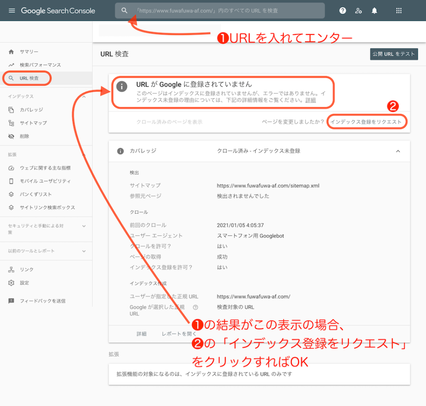Click the Google Search Console logo
The image size is (426, 406).
tap(58, 10)
